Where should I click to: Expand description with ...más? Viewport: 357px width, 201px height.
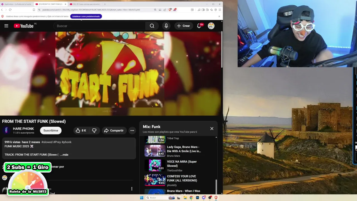coord(64,155)
